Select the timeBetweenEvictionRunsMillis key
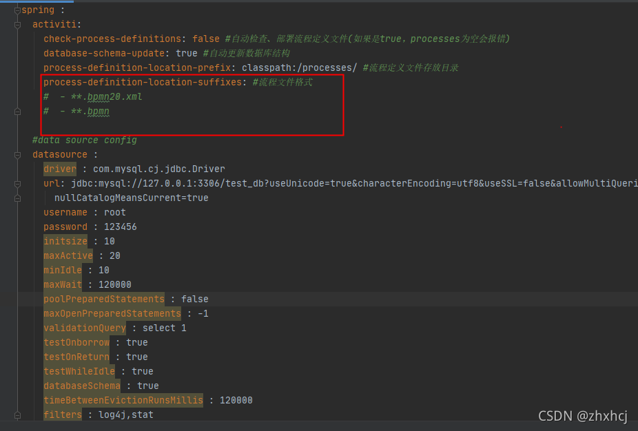 coord(123,400)
